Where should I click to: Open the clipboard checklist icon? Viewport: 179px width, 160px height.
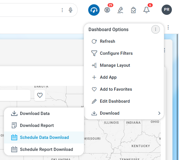[133, 10]
